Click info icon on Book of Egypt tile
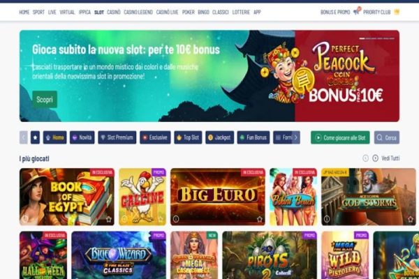419x279 pixels. click(x=25, y=219)
